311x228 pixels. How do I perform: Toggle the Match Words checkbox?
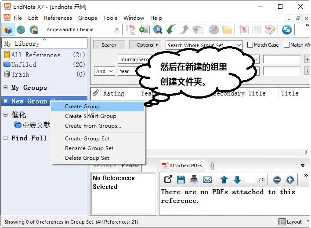click(x=286, y=45)
